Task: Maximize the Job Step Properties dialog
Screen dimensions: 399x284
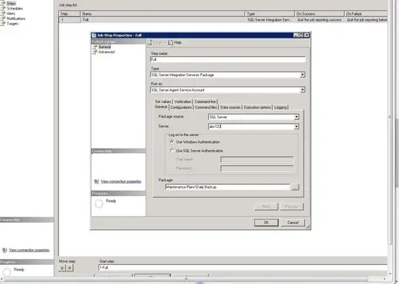Action: pos(301,35)
